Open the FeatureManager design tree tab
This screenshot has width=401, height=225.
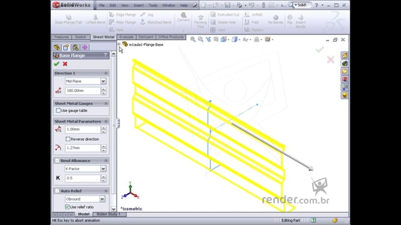[x=57, y=47]
